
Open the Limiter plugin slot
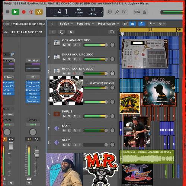pos(33,97)
